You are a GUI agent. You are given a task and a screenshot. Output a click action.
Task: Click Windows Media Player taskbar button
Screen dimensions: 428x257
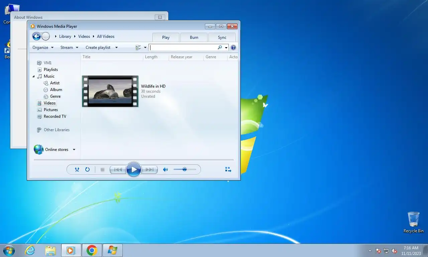click(x=71, y=250)
